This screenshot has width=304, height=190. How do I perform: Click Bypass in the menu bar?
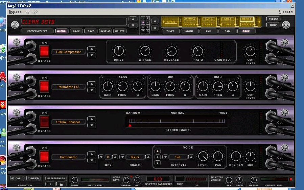click(x=15, y=12)
